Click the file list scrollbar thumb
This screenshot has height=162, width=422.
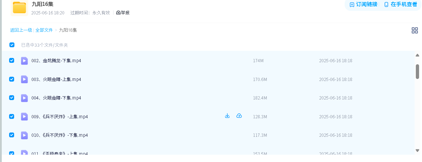(x=417, y=72)
